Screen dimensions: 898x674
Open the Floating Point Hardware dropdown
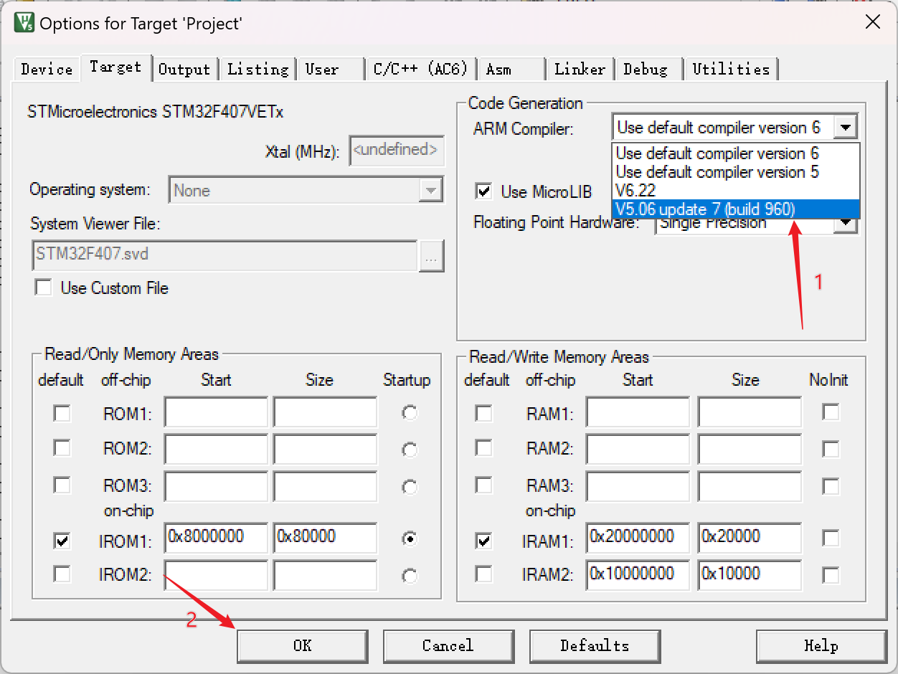(846, 224)
